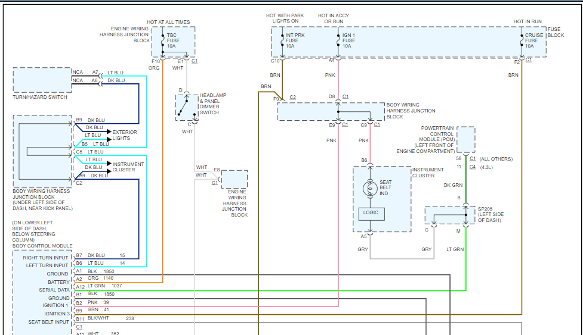Click the CRUISE fuse symbol
The height and width of the screenshot is (335, 583).
click(x=522, y=40)
